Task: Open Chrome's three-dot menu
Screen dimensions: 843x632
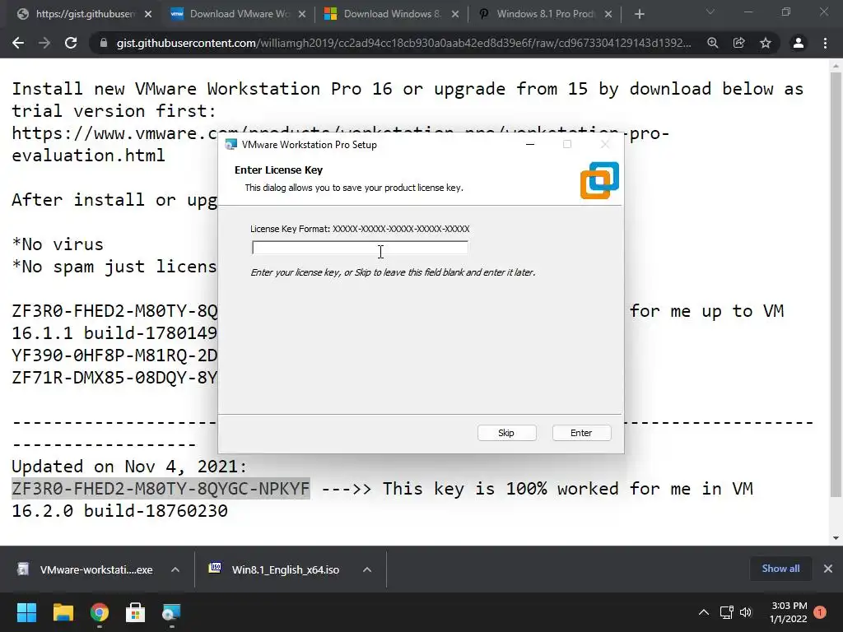Action: pyautogui.click(x=825, y=43)
